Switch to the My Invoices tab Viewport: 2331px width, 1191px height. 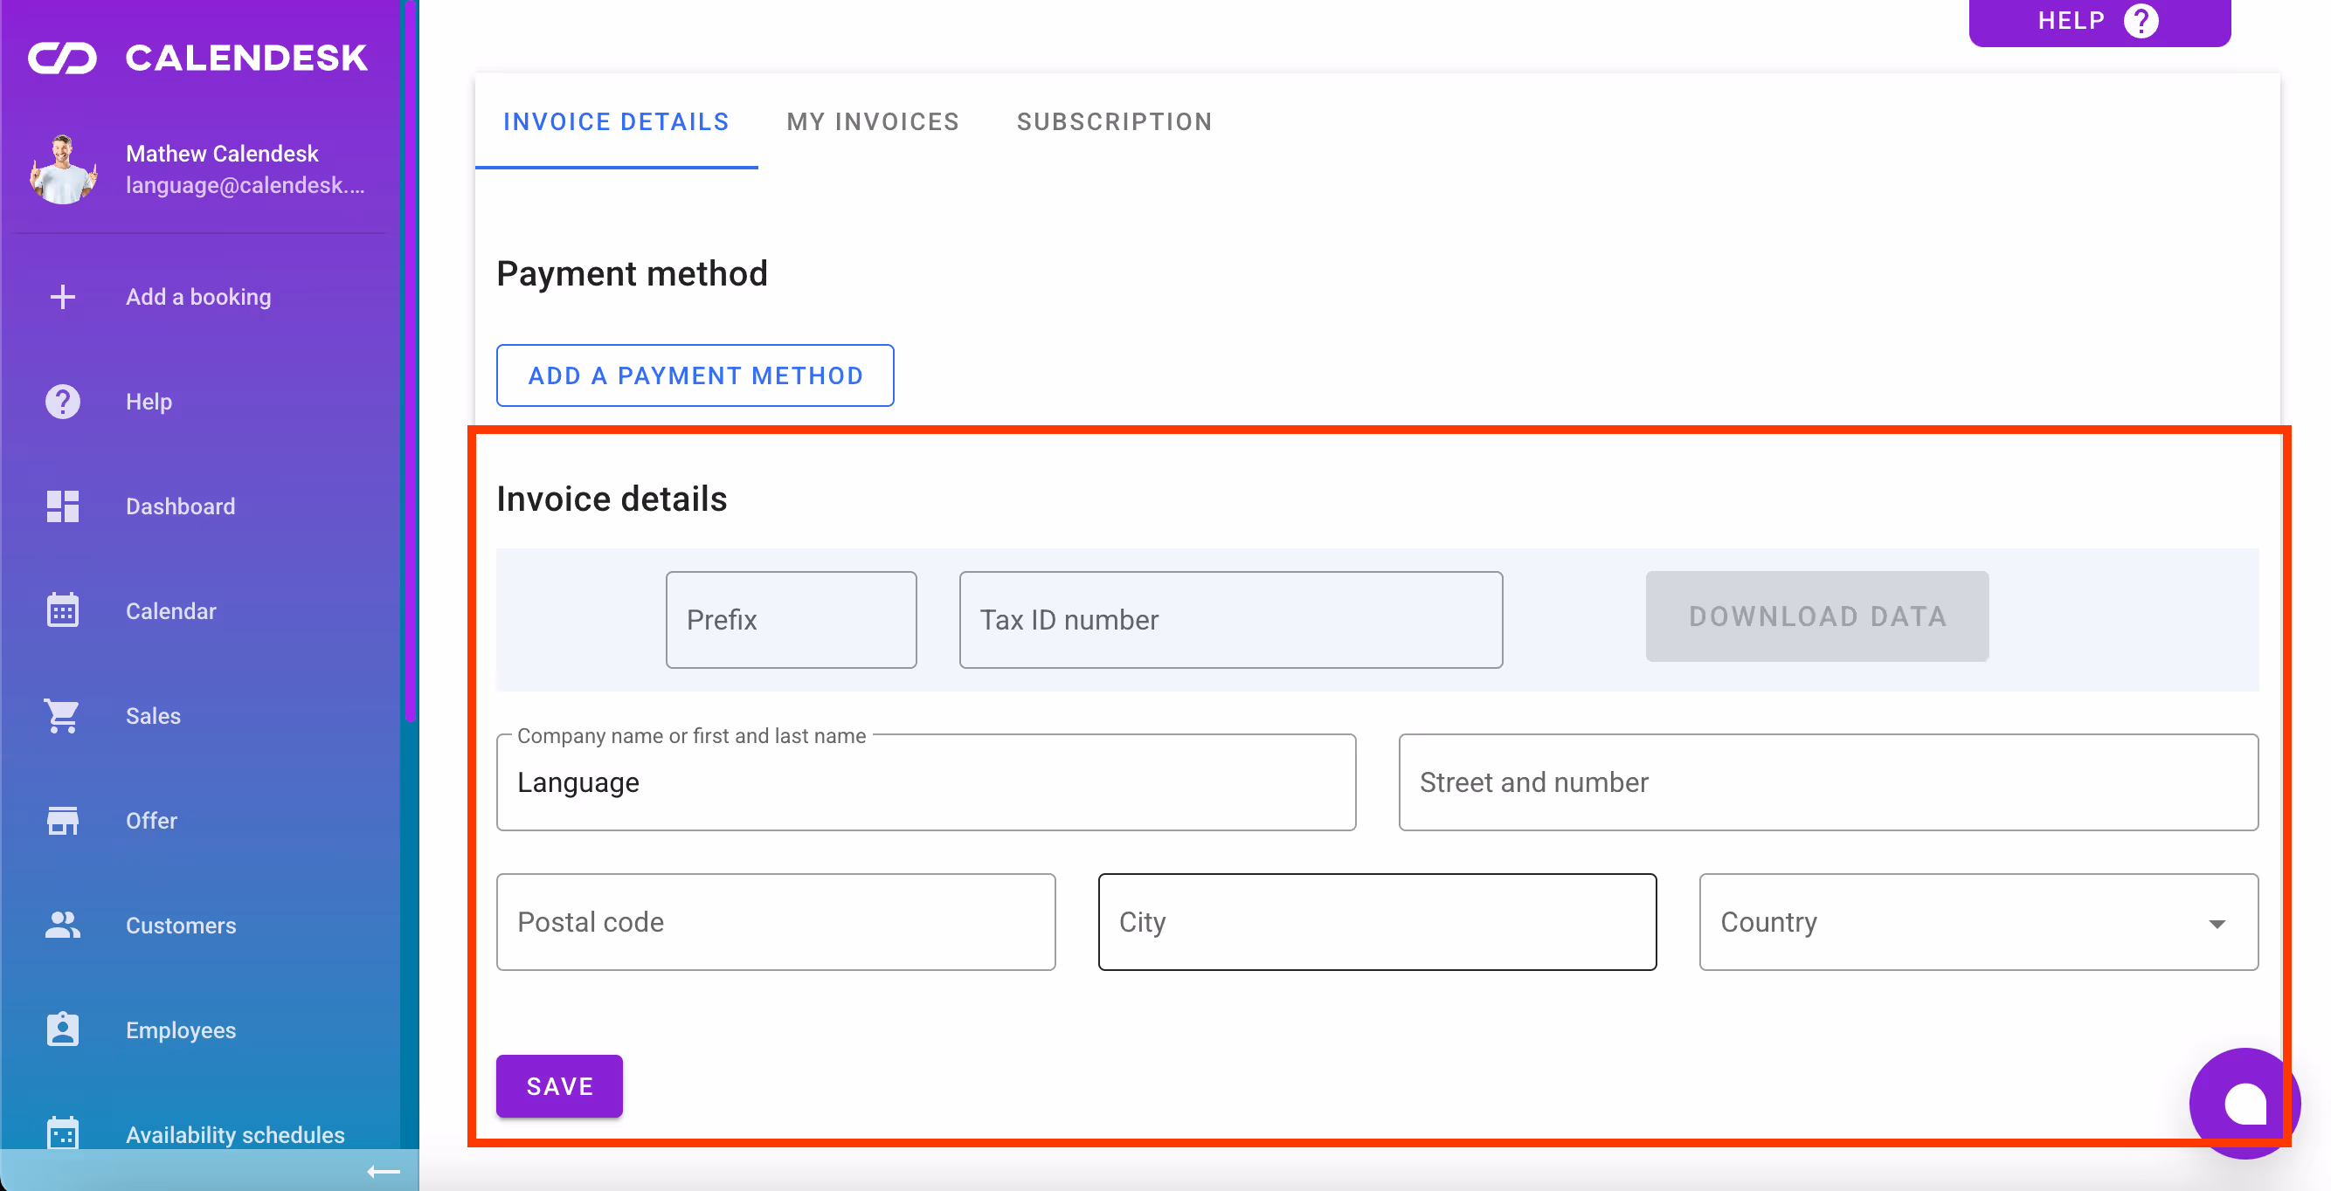click(872, 122)
